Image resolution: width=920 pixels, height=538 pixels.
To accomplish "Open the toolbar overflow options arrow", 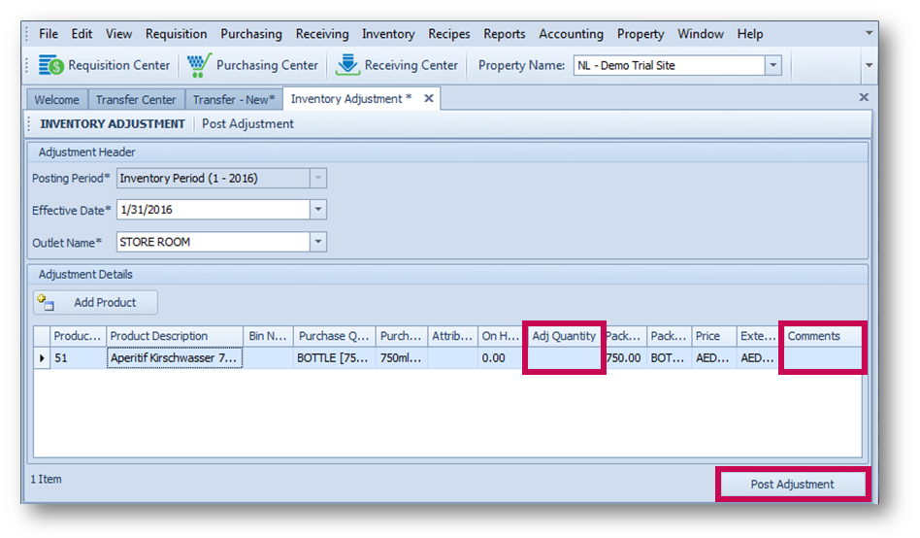I will coord(869,66).
